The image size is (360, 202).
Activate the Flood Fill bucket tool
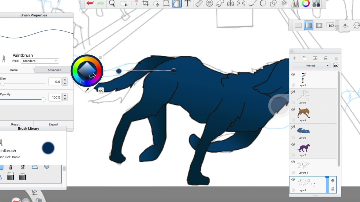[x=177, y=3]
